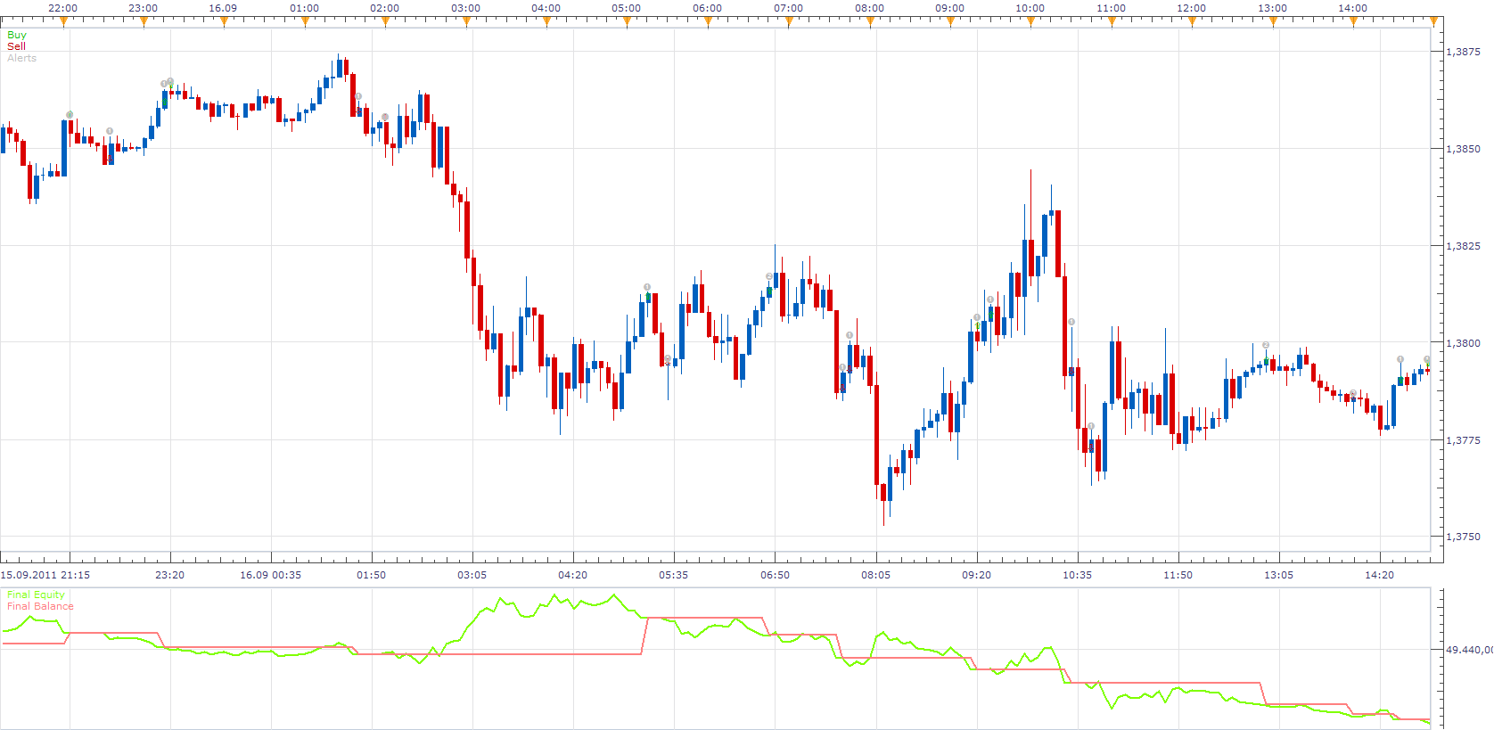Click the Final Balance legend label
The width and height of the screenshot is (1494, 730).
(40, 606)
